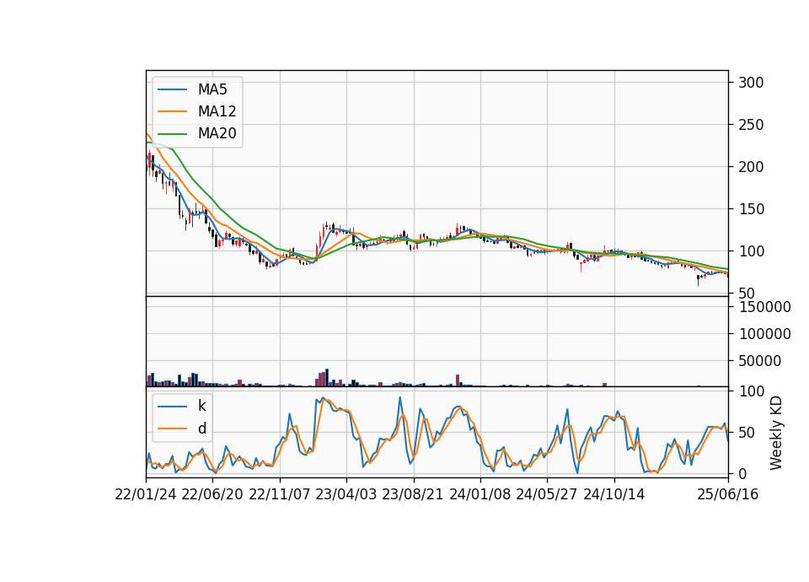Click the 24/10/14 date label
809x582 pixels.
[x=614, y=495]
